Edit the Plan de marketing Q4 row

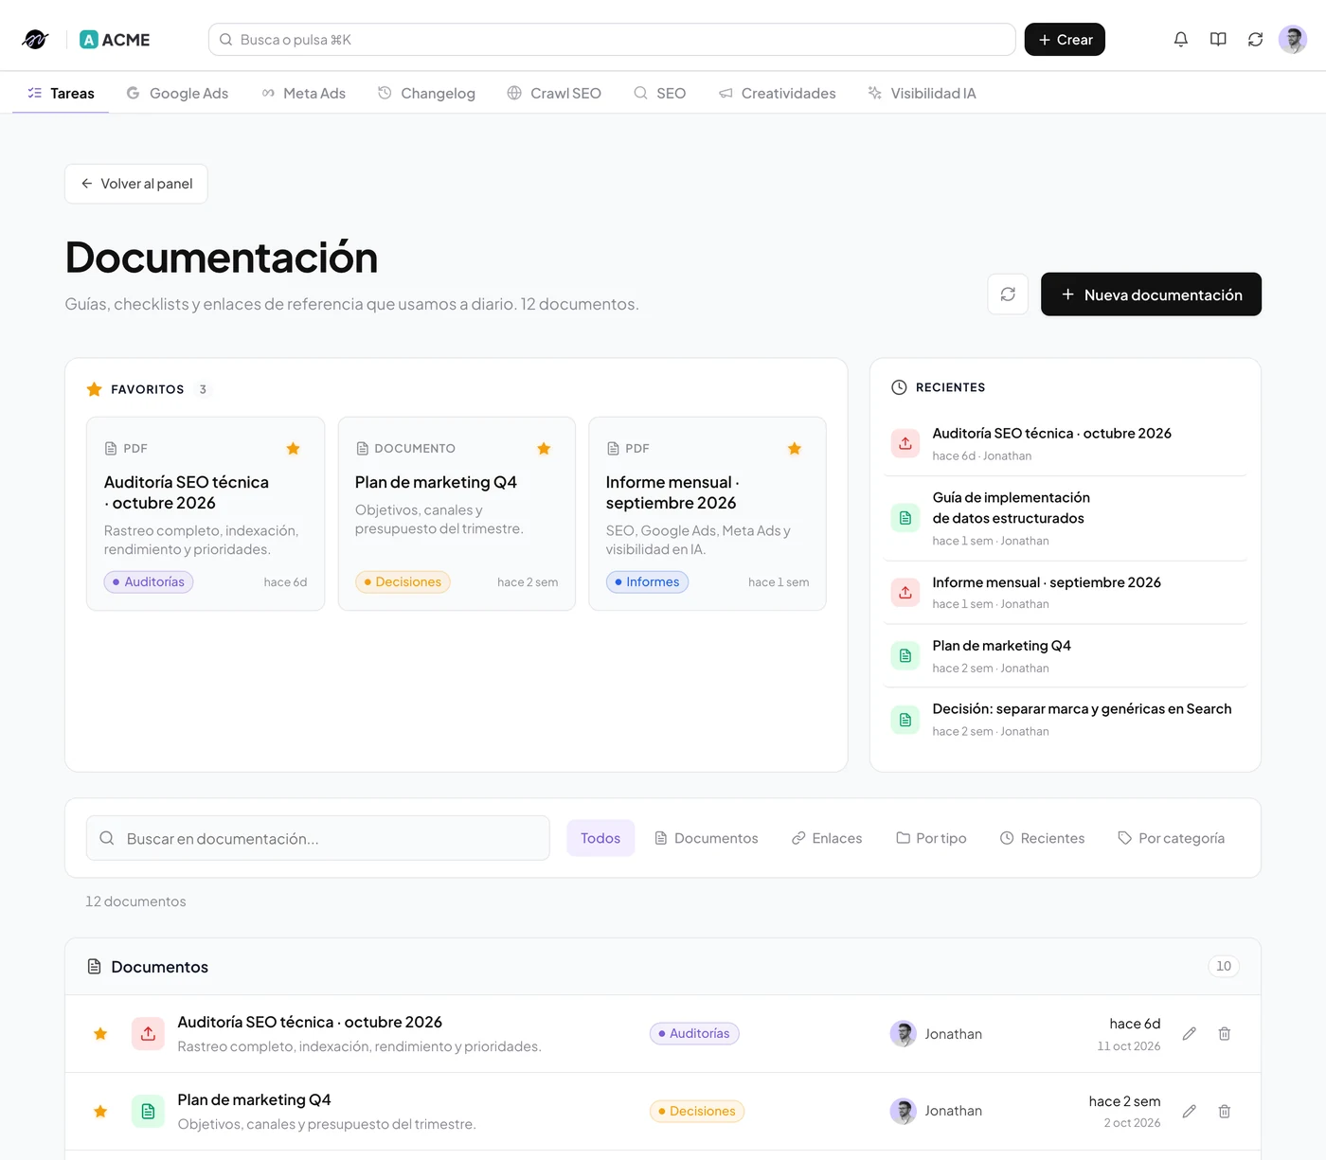point(1190,1112)
